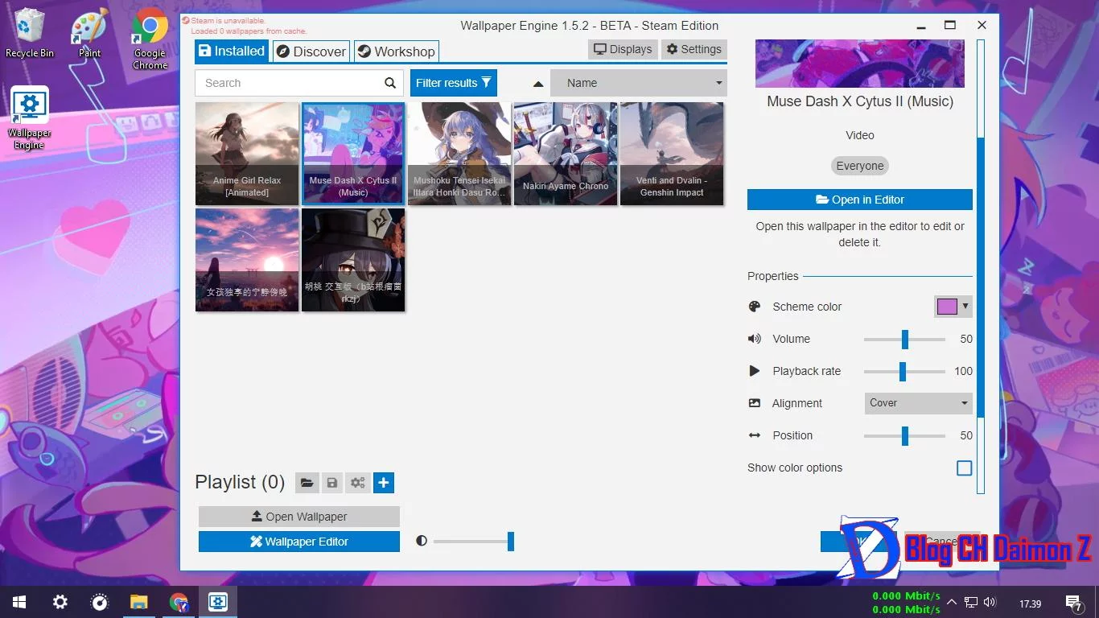The image size is (1099, 618).
Task: Click the circular taskbar app icon
Action: click(x=100, y=602)
